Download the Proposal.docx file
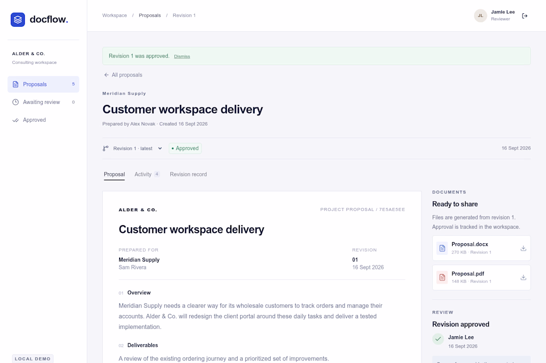The height and width of the screenshot is (363, 546). [x=523, y=249]
